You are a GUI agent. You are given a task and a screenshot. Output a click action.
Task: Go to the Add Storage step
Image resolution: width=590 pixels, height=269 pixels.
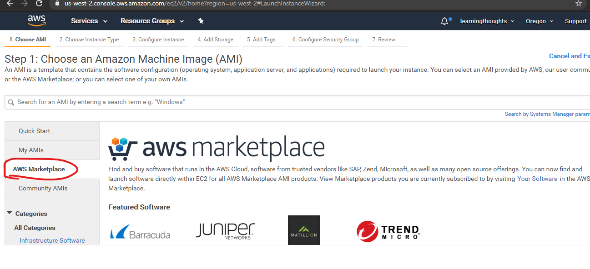[x=216, y=40]
